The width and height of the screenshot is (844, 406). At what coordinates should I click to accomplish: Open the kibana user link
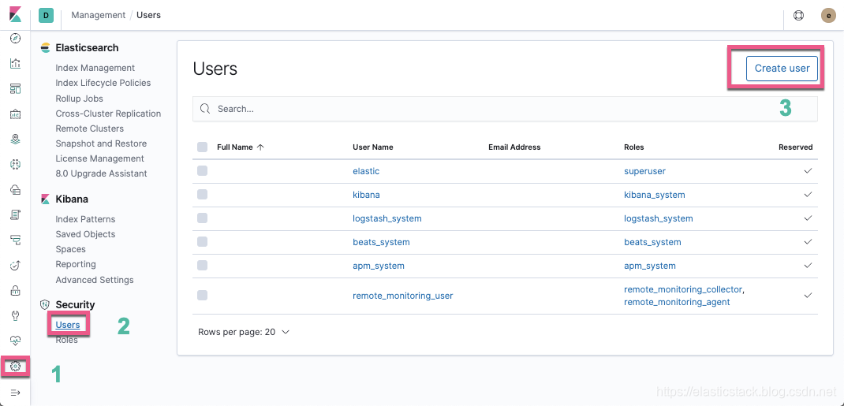pyautogui.click(x=366, y=195)
